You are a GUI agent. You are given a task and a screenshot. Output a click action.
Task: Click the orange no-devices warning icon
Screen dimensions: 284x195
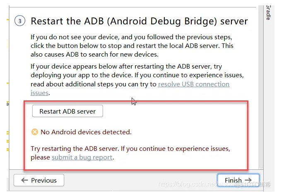pos(35,132)
